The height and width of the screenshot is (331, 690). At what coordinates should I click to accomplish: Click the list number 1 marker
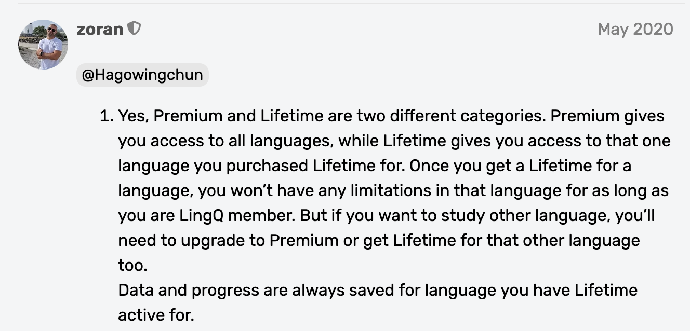point(106,116)
